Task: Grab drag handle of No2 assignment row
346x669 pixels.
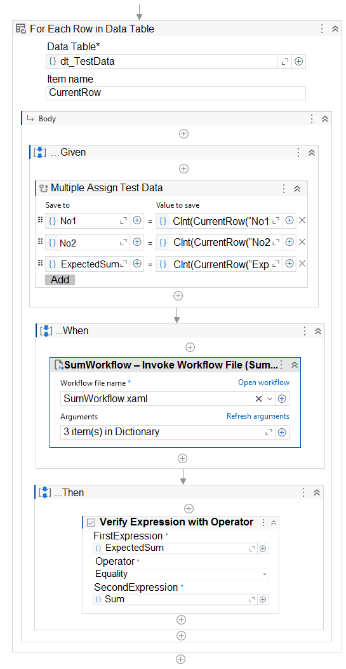Action: 40,241
